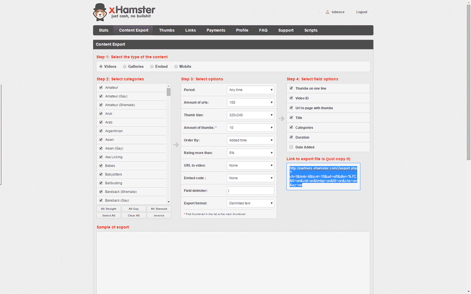Open the Export format dropdown
This screenshot has width=471, height=294.
pos(250,203)
